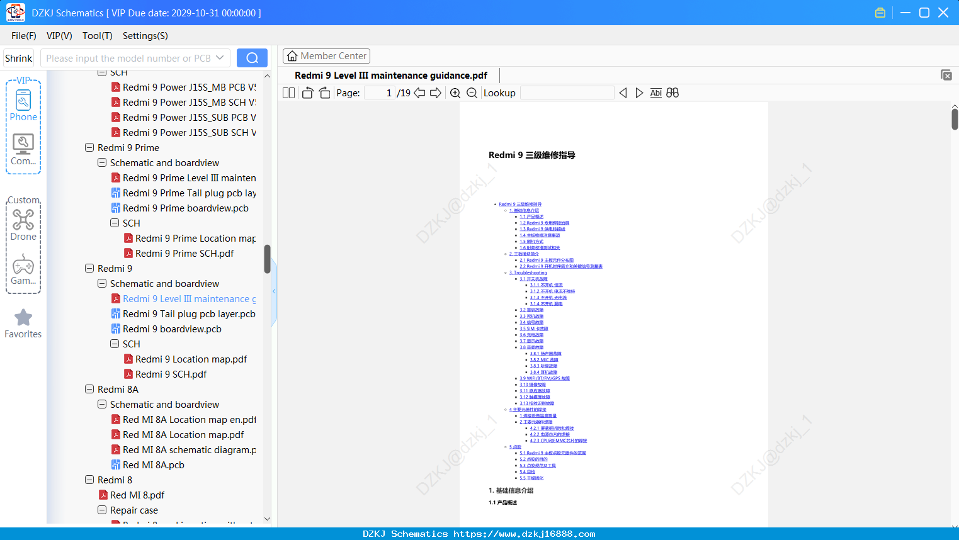Screen dimensions: 959x540
Task: Open the Phone category in sidebar
Action: (x=23, y=105)
